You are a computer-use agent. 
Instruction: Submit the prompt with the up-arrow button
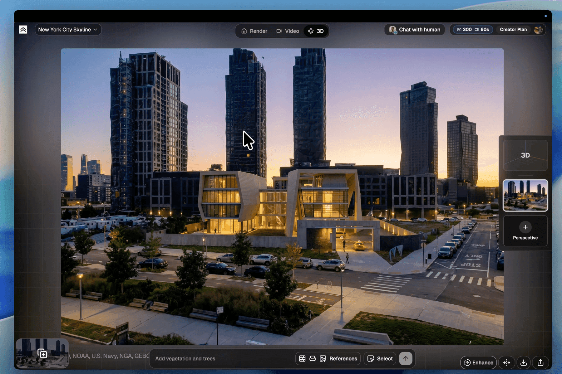[x=406, y=359]
